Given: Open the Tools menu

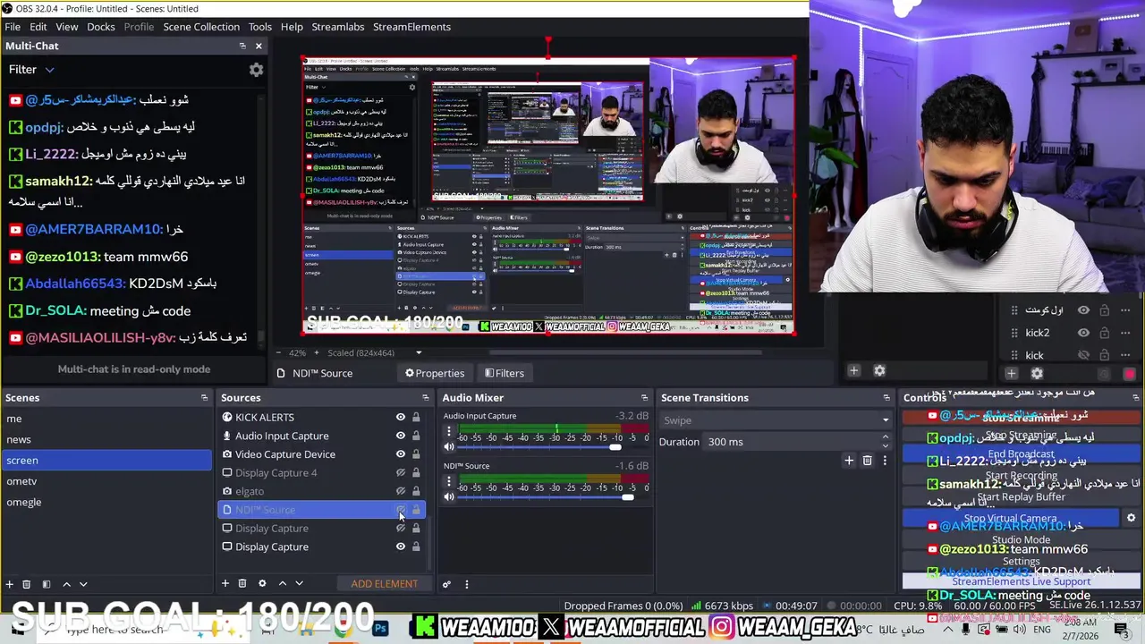Looking at the screenshot, I should pyautogui.click(x=260, y=27).
